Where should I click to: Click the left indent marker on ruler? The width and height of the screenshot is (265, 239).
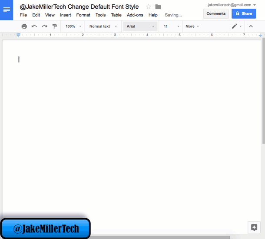(18, 35)
